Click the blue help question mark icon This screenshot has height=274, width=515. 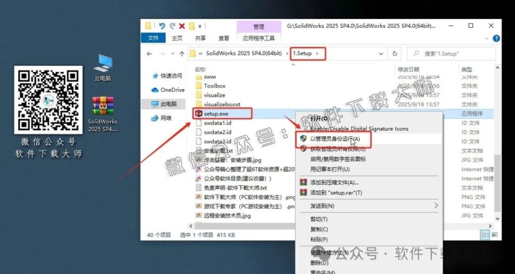tap(496, 38)
